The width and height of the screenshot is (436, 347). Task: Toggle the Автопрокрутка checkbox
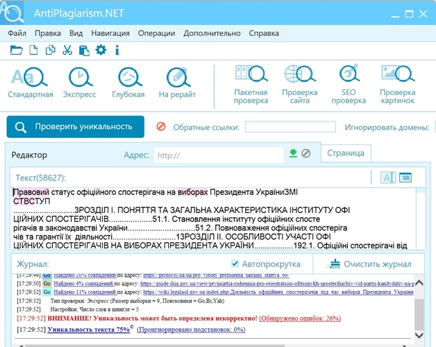[235, 263]
